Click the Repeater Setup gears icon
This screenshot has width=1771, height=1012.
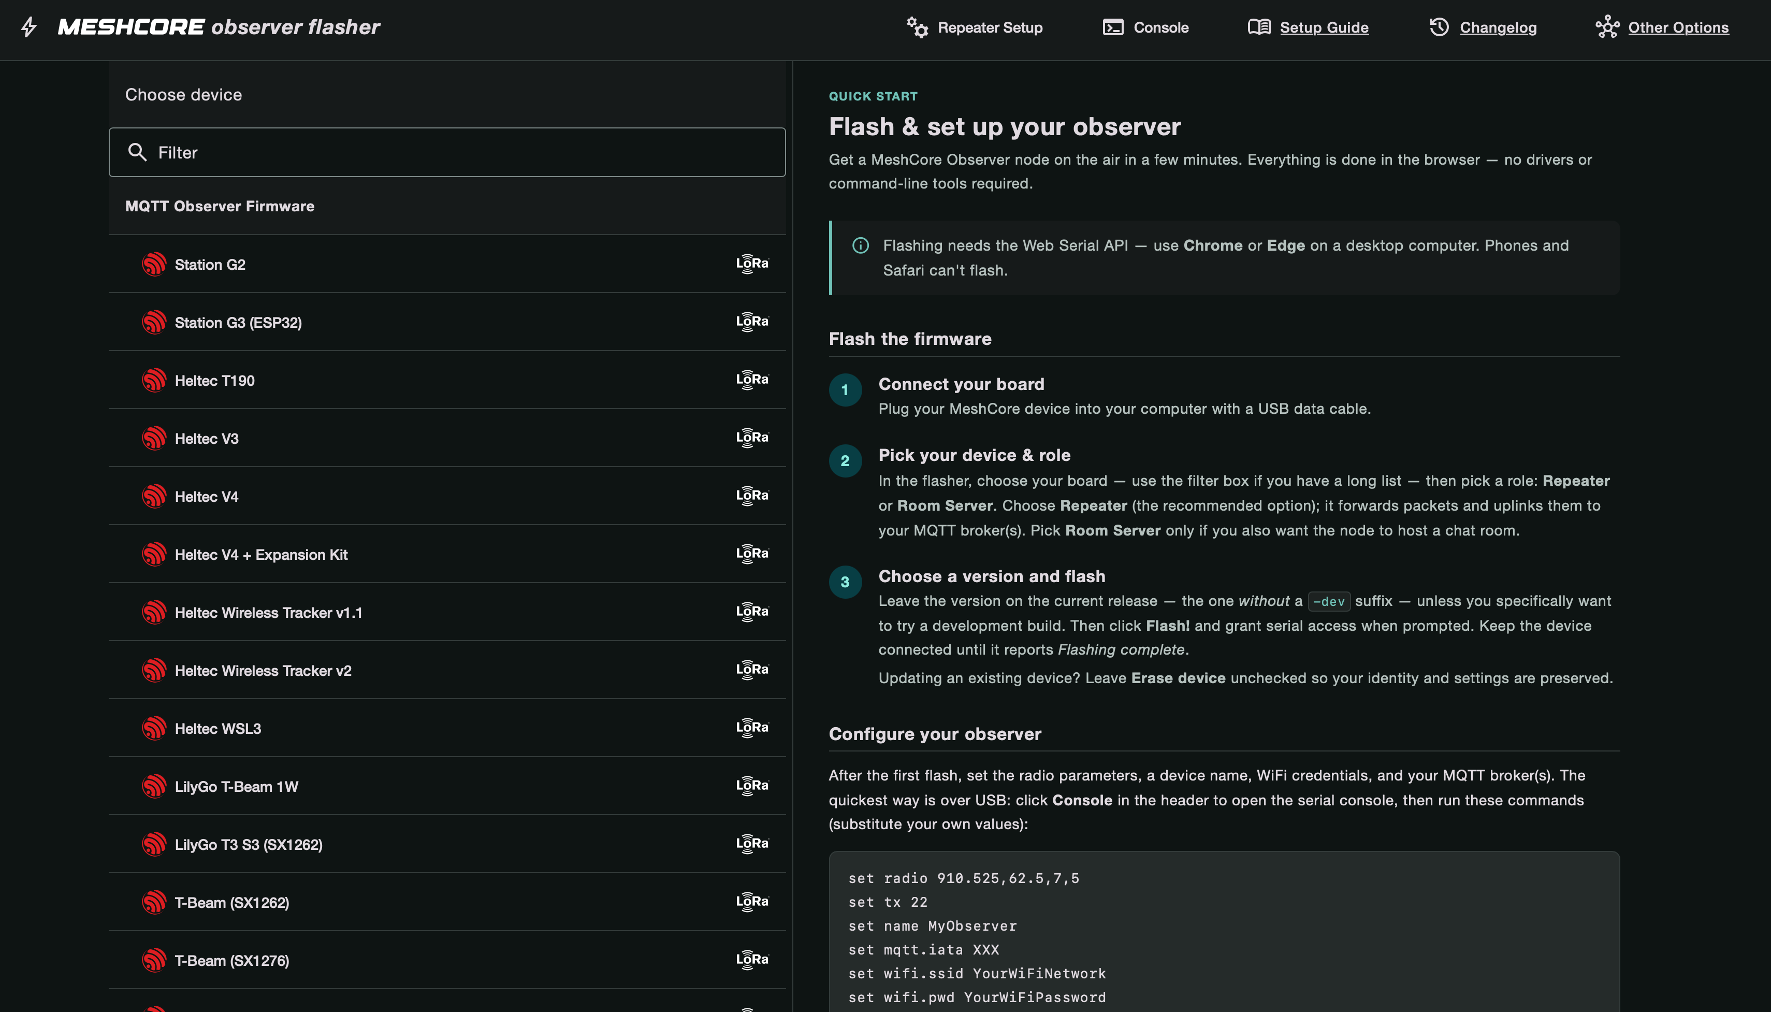[x=917, y=27]
